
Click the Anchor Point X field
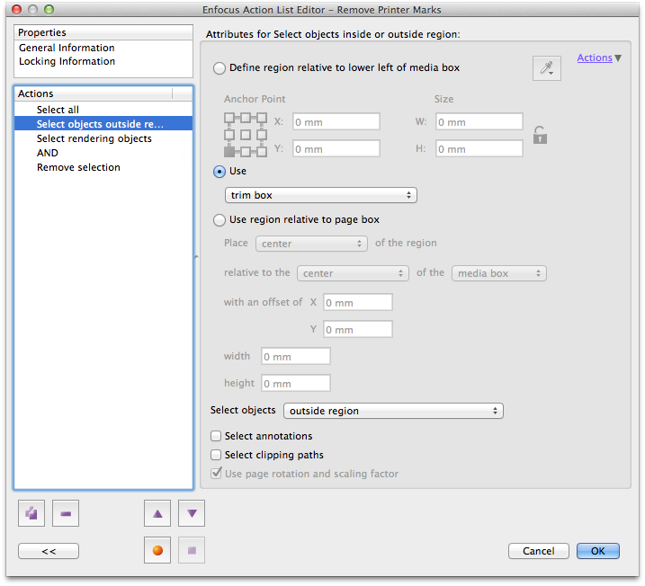(x=336, y=122)
